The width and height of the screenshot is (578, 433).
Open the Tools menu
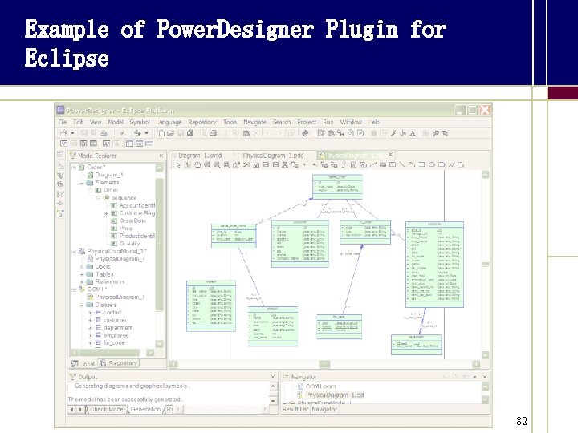pyautogui.click(x=230, y=122)
